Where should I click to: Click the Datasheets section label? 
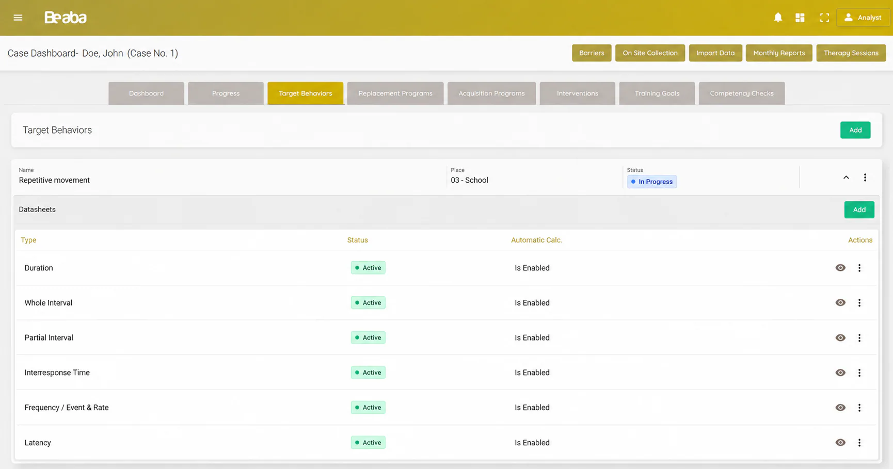(x=37, y=209)
